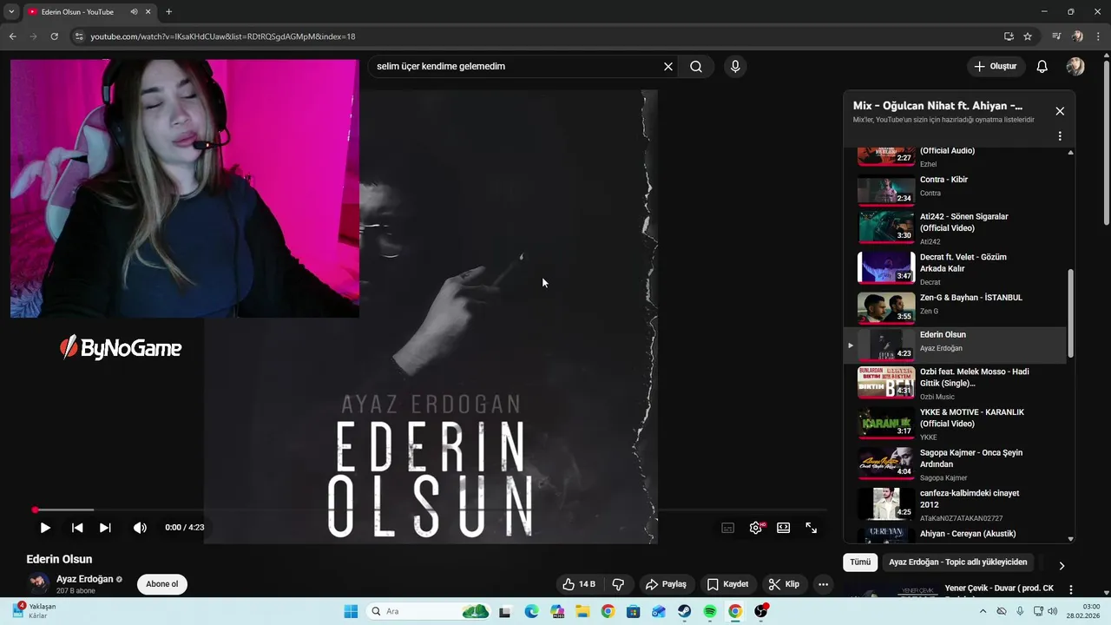1111x625 pixels.
Task: Open Yener Çevik - Duvar suggestion
Action: point(999,589)
